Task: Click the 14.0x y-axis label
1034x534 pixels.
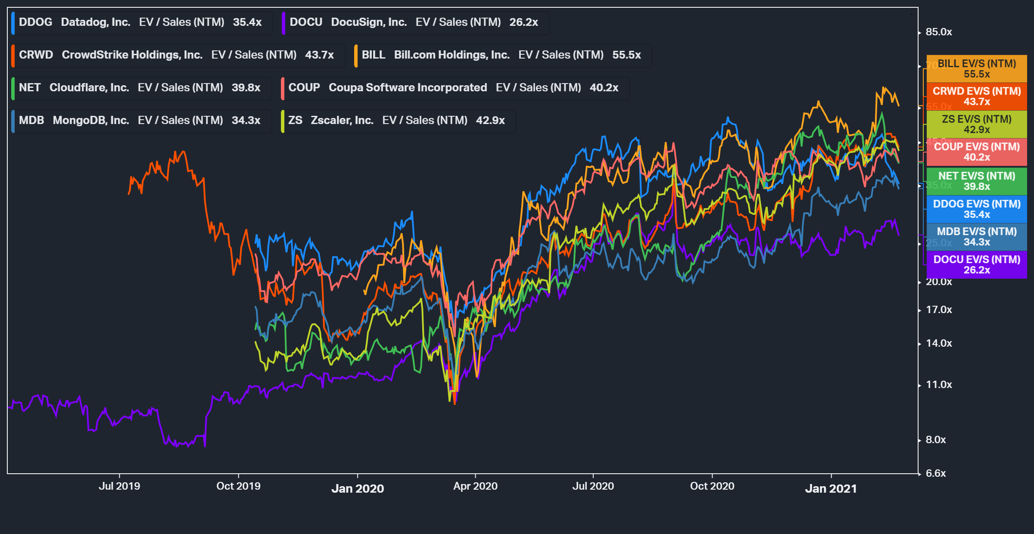Action: click(939, 344)
